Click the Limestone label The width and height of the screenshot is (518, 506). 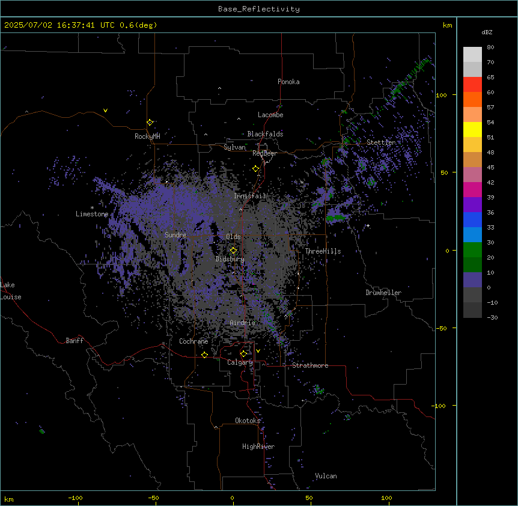coord(92,214)
